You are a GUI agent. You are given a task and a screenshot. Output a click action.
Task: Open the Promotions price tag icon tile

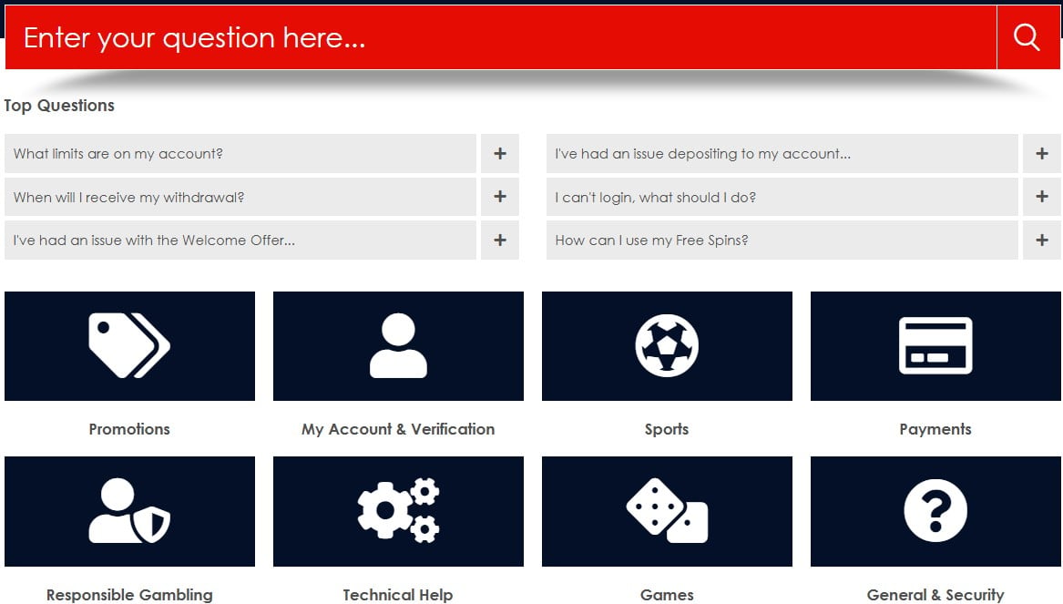(x=129, y=345)
